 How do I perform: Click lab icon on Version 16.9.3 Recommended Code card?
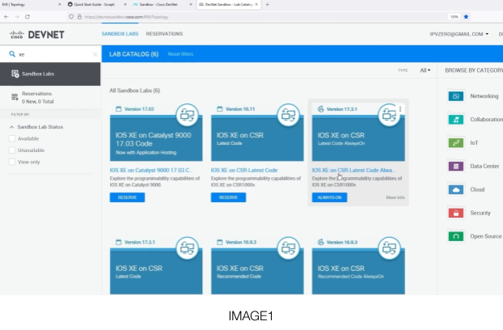pos(289,247)
